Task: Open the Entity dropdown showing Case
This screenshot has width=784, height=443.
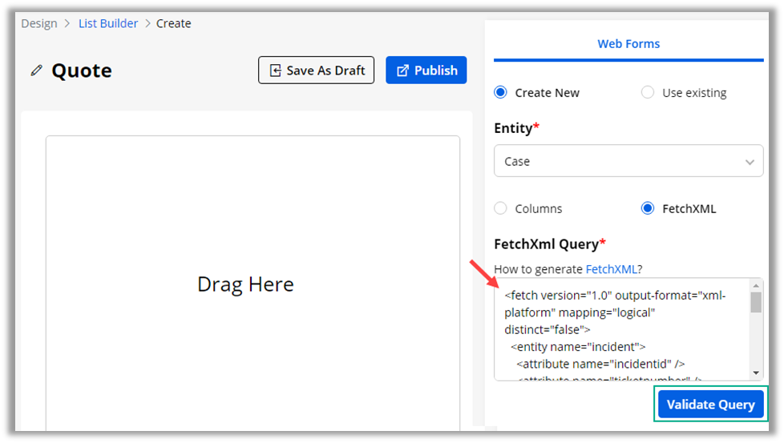Action: pyautogui.click(x=628, y=161)
